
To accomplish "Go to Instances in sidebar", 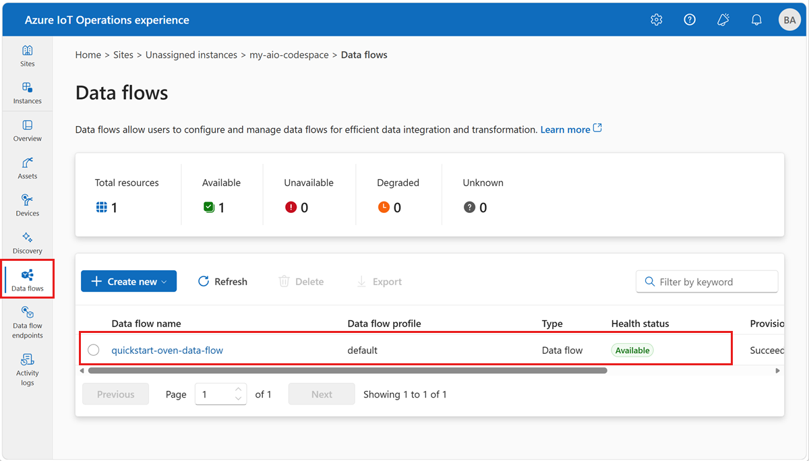I will 27,93.
